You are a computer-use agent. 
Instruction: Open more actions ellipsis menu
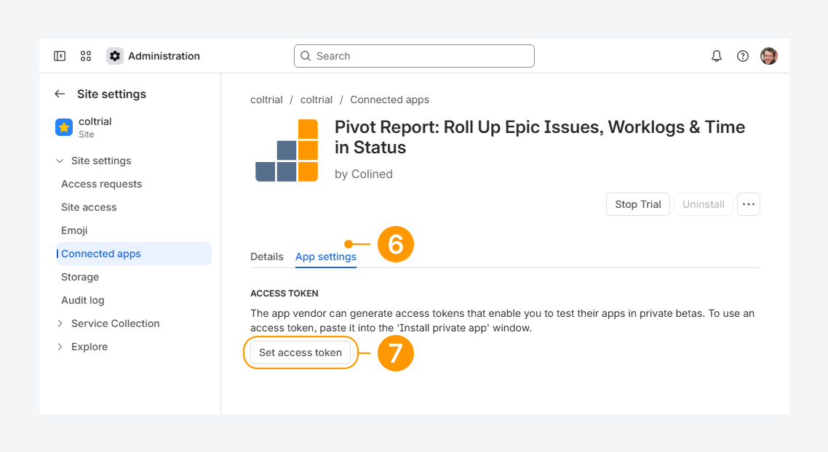(748, 204)
